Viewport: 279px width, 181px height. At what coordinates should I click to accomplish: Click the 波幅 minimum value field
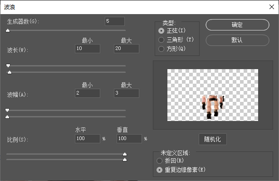coord(88,93)
